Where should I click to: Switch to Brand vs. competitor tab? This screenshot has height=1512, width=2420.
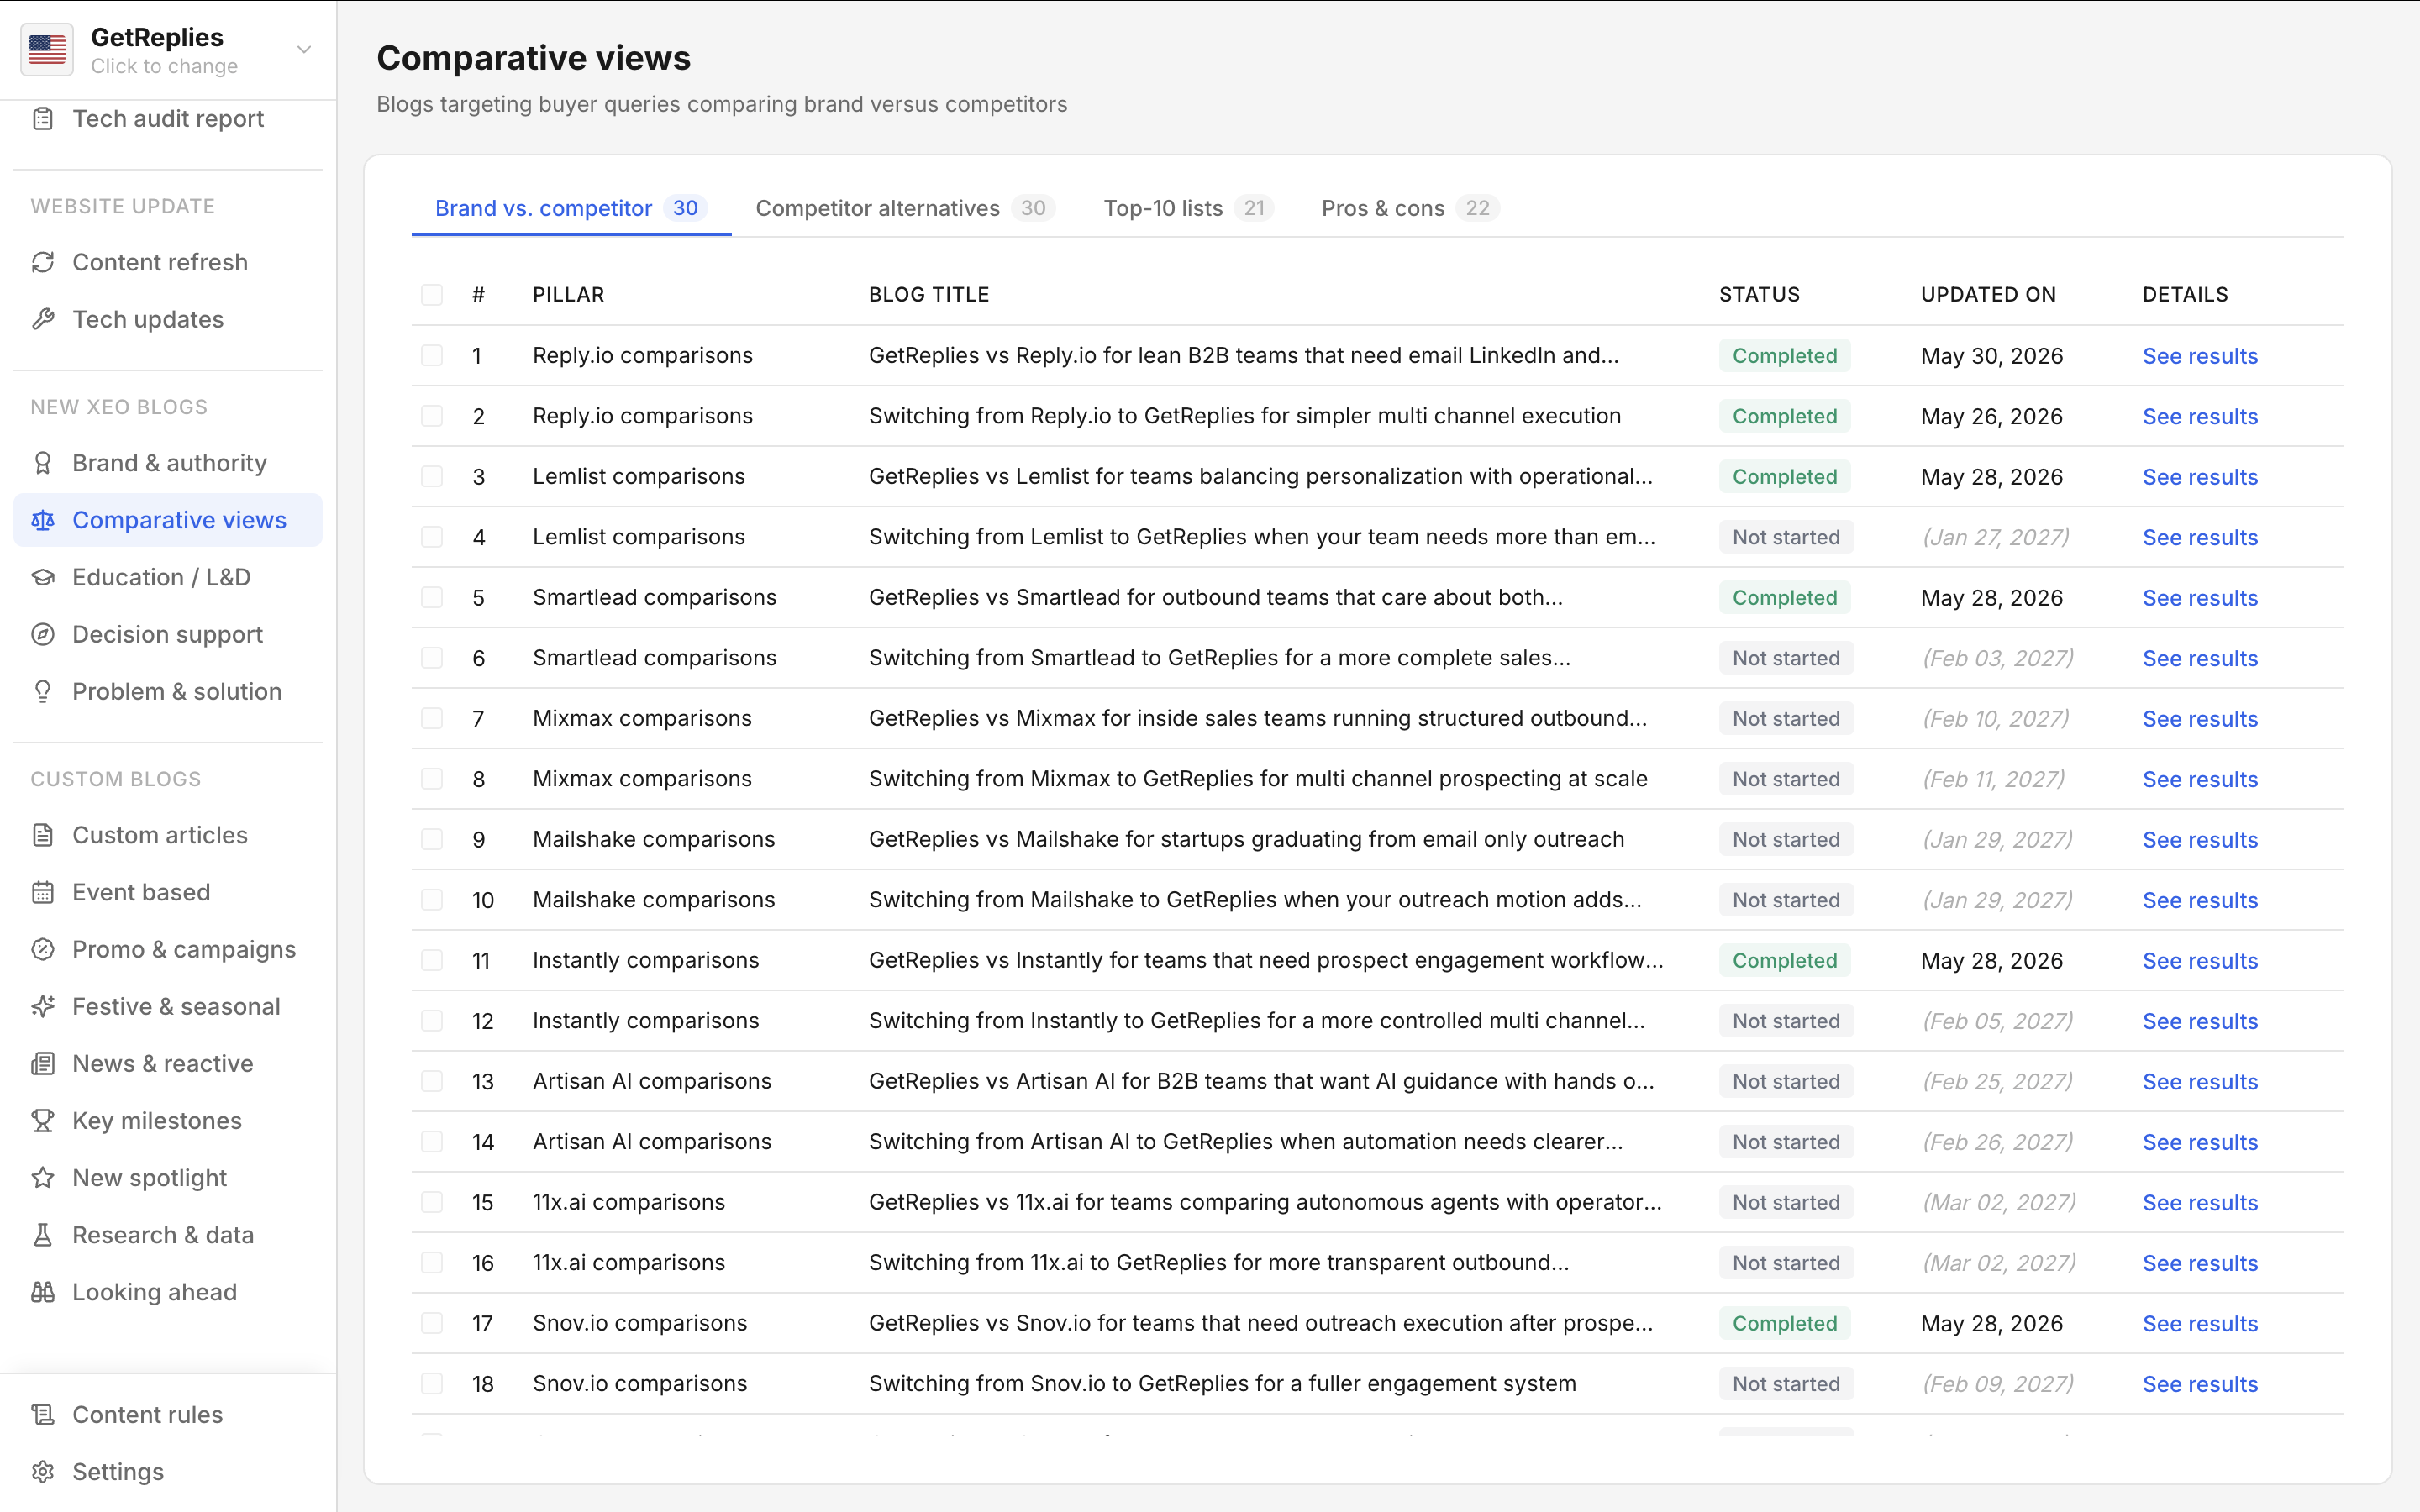[x=571, y=208]
